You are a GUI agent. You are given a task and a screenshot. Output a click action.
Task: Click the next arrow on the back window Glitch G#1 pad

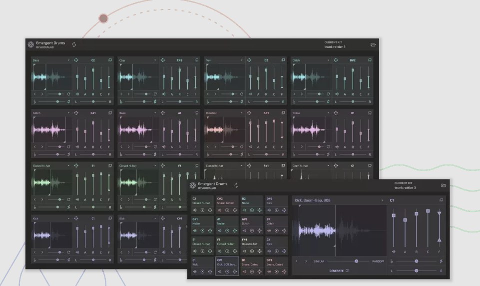42,147
